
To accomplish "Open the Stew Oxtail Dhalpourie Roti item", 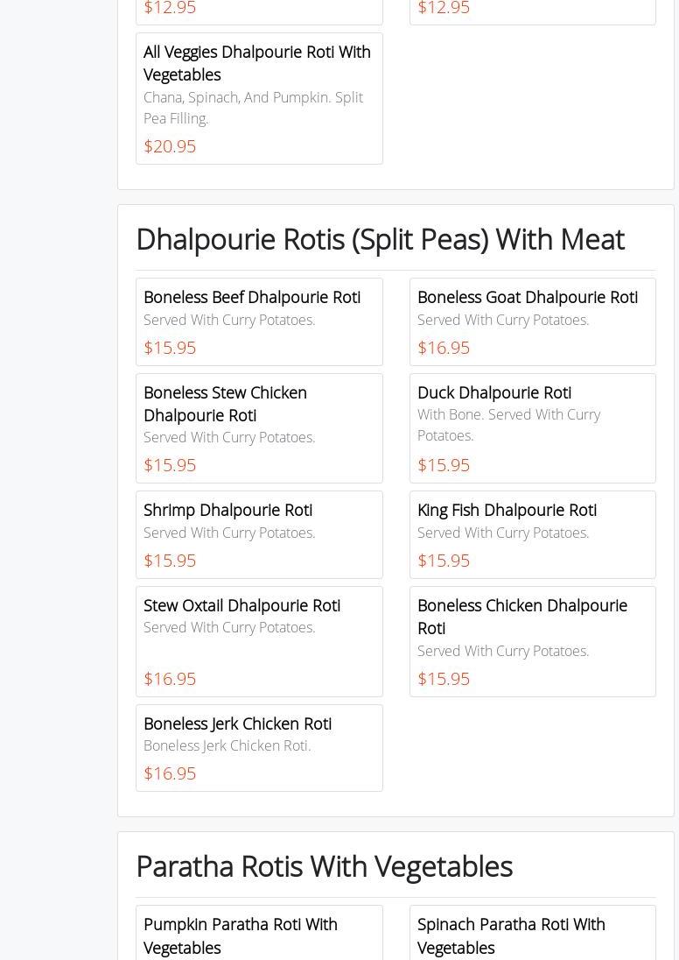I will [241, 605].
